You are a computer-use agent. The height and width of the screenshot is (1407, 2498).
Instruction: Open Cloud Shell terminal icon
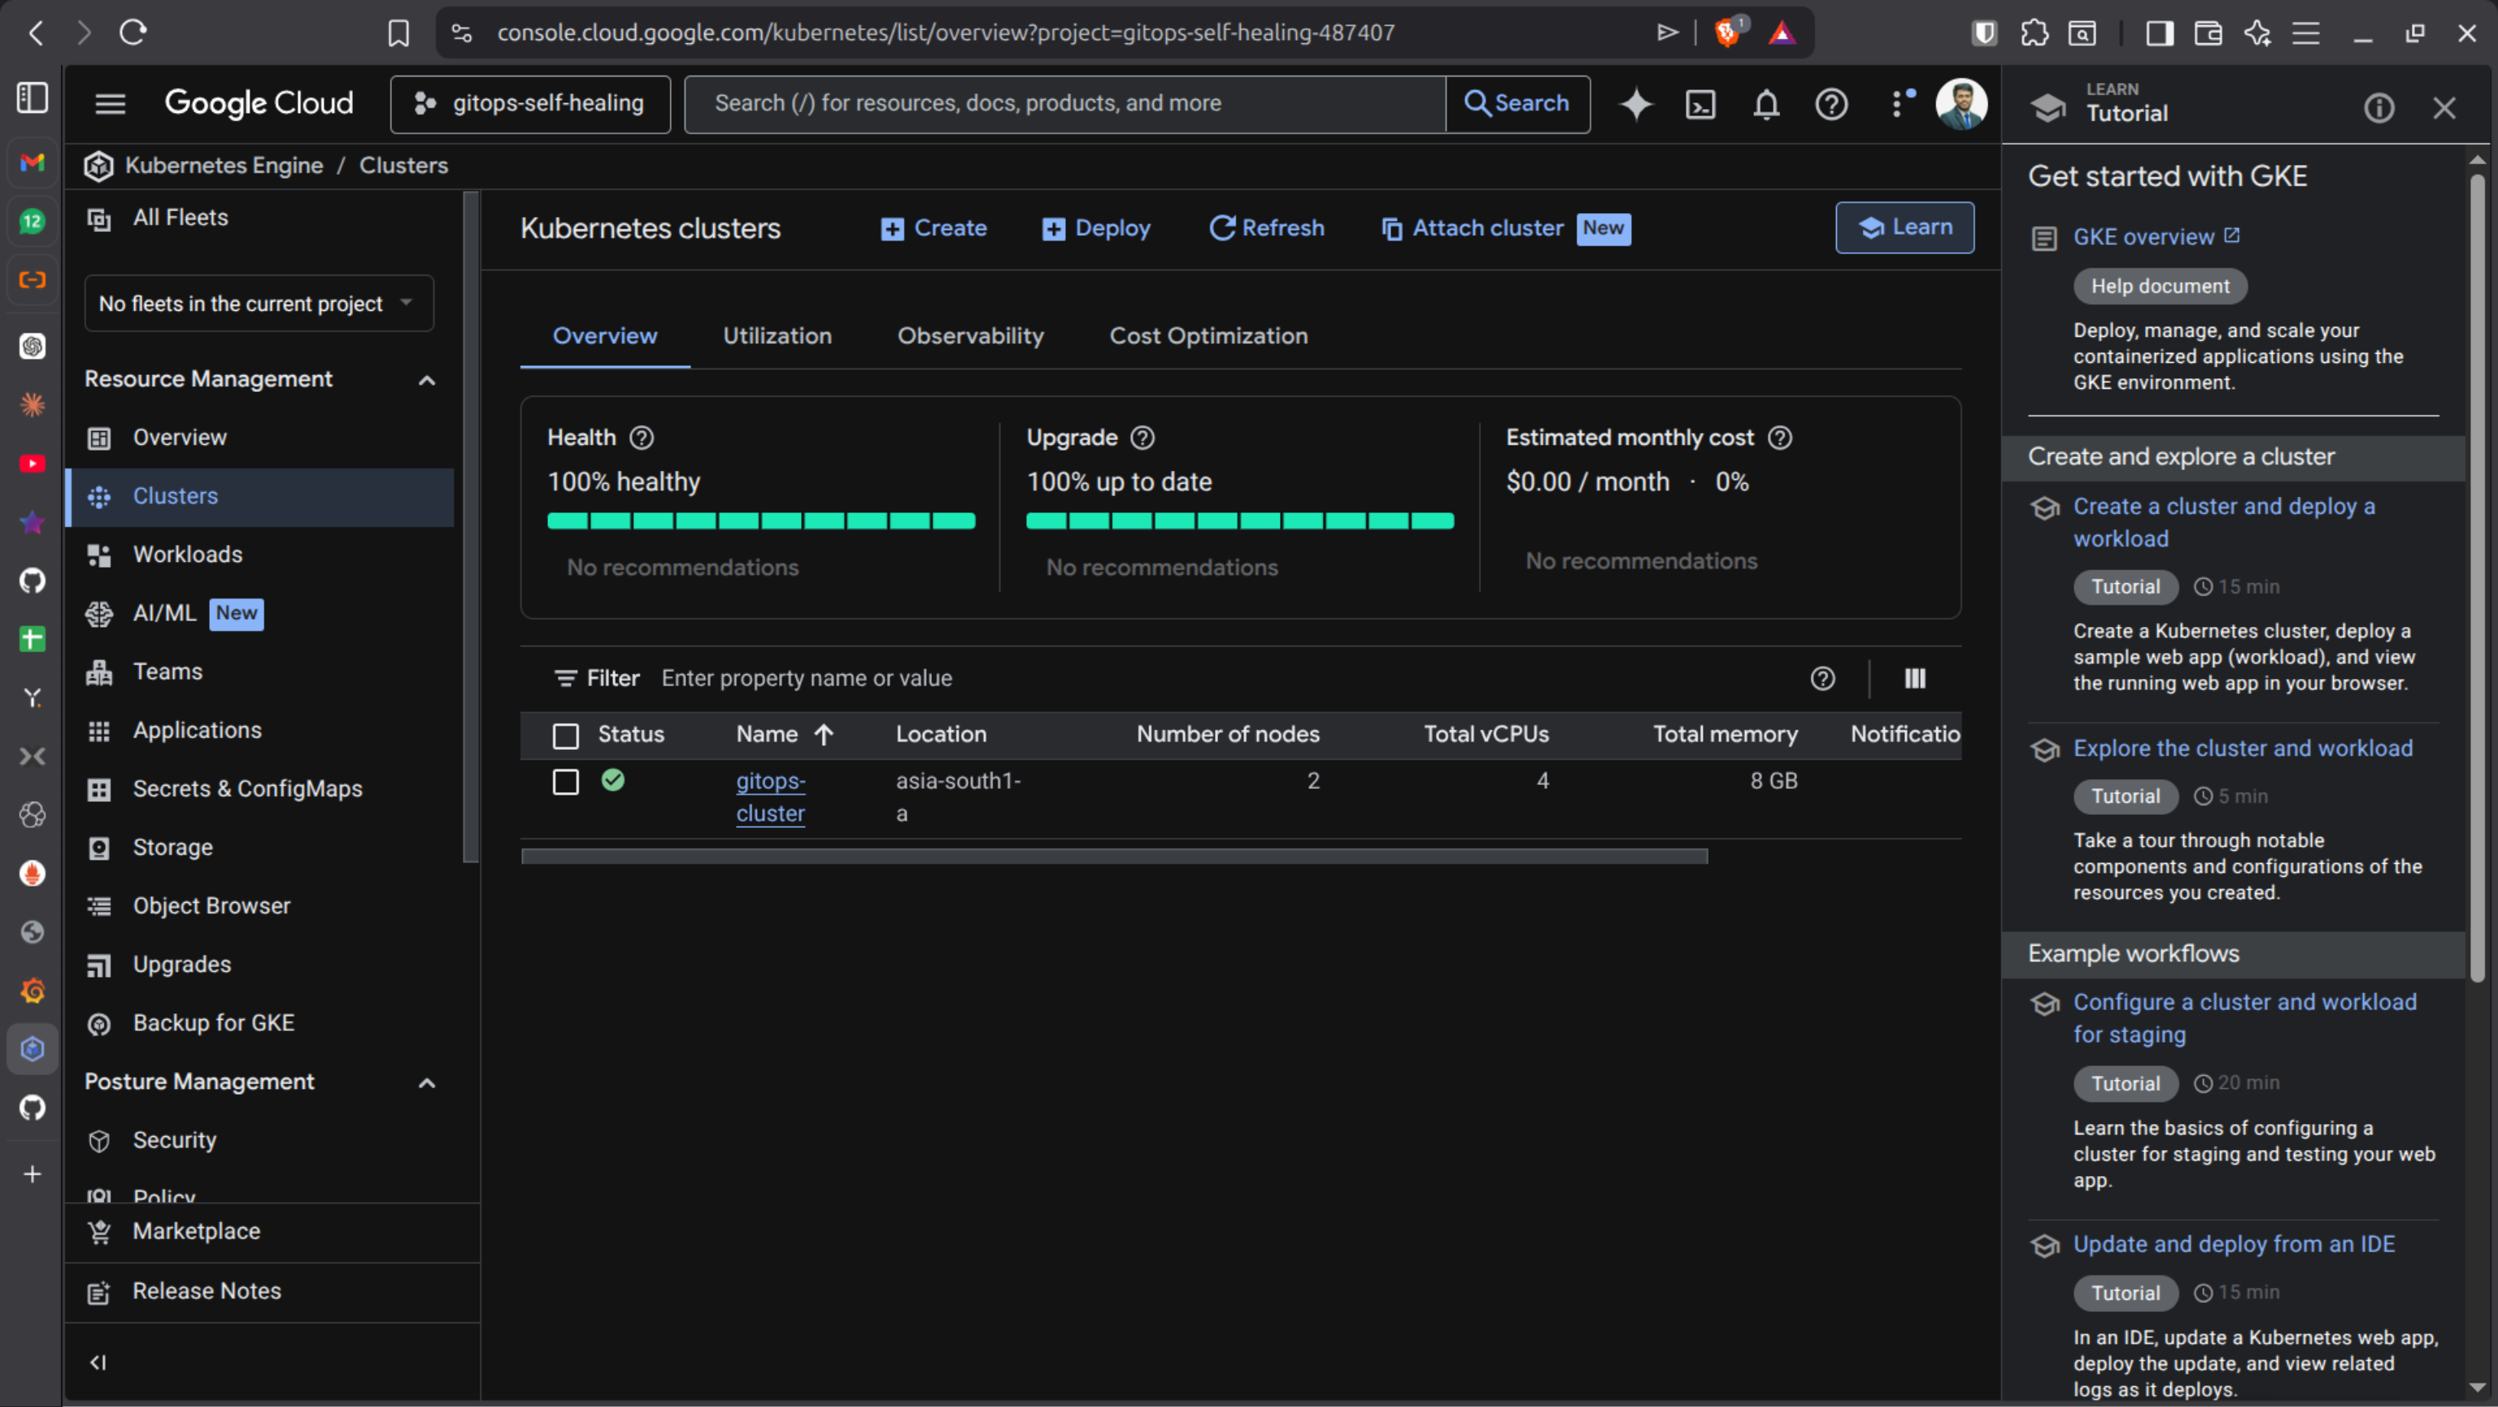(1701, 104)
